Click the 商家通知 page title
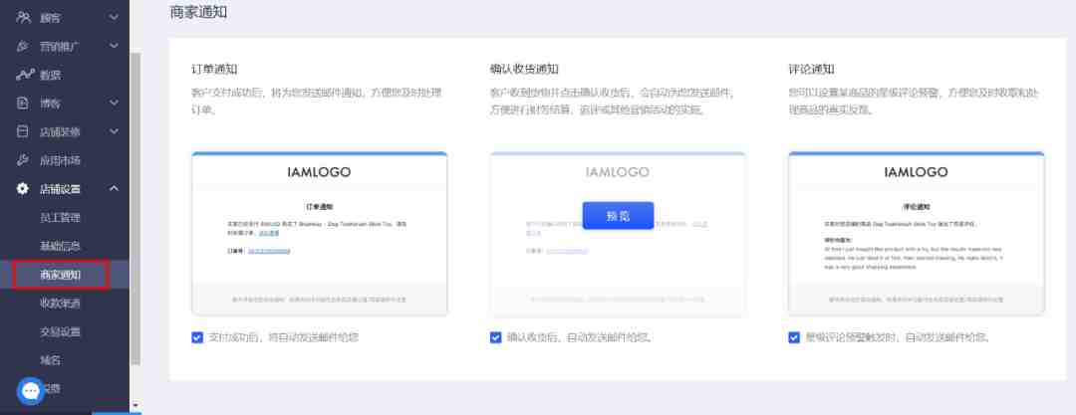The width and height of the screenshot is (1076, 415). click(198, 12)
